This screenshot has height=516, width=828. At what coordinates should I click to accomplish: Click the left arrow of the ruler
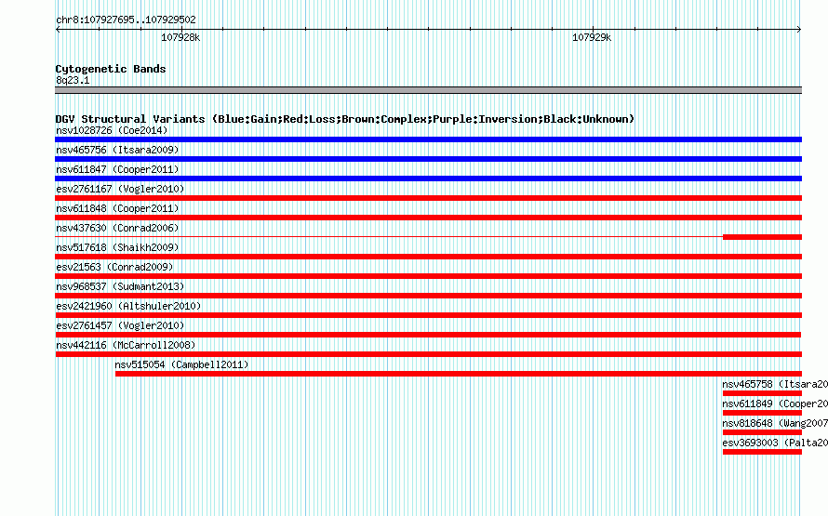pyautogui.click(x=58, y=29)
